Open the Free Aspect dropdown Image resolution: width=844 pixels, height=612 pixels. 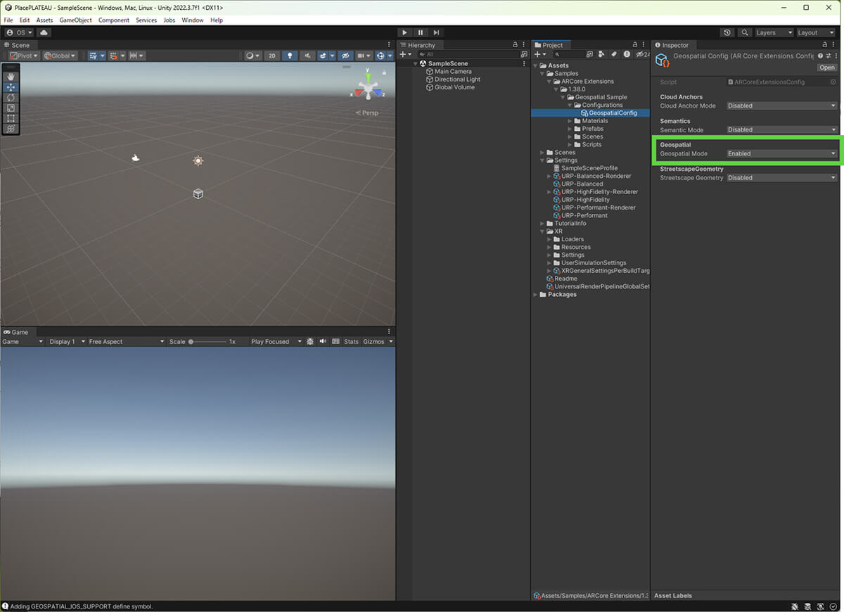pos(126,341)
